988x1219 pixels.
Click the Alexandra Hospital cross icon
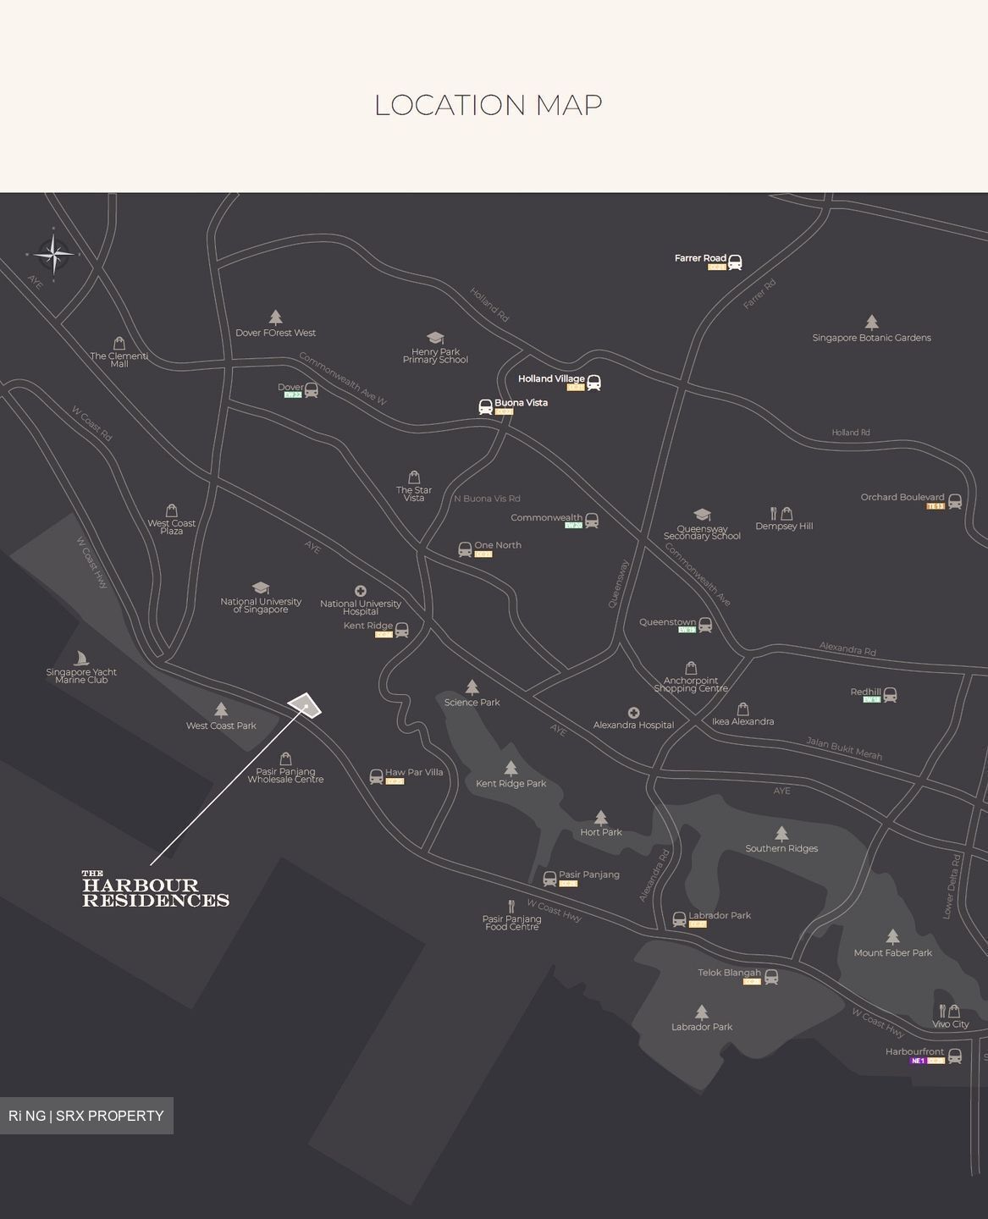633,713
